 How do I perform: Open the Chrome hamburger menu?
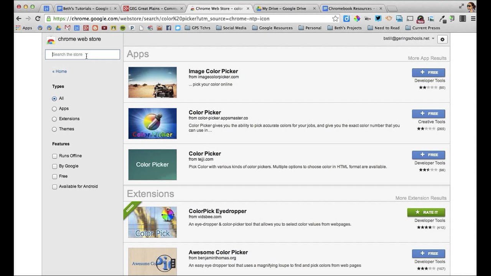pos(473,18)
